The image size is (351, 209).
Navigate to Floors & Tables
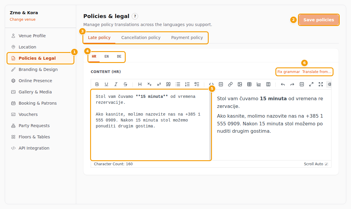tap(41, 137)
